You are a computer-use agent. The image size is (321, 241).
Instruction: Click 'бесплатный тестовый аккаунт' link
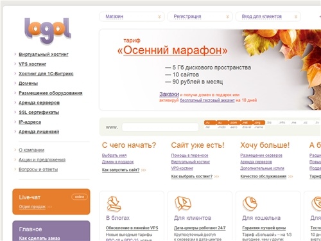pos(207,100)
